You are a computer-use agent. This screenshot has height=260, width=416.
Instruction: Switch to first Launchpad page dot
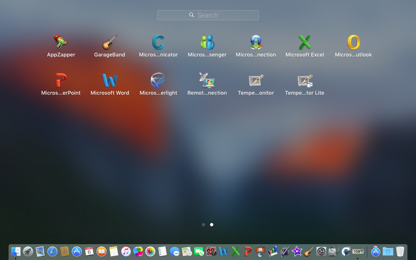pyautogui.click(x=204, y=225)
